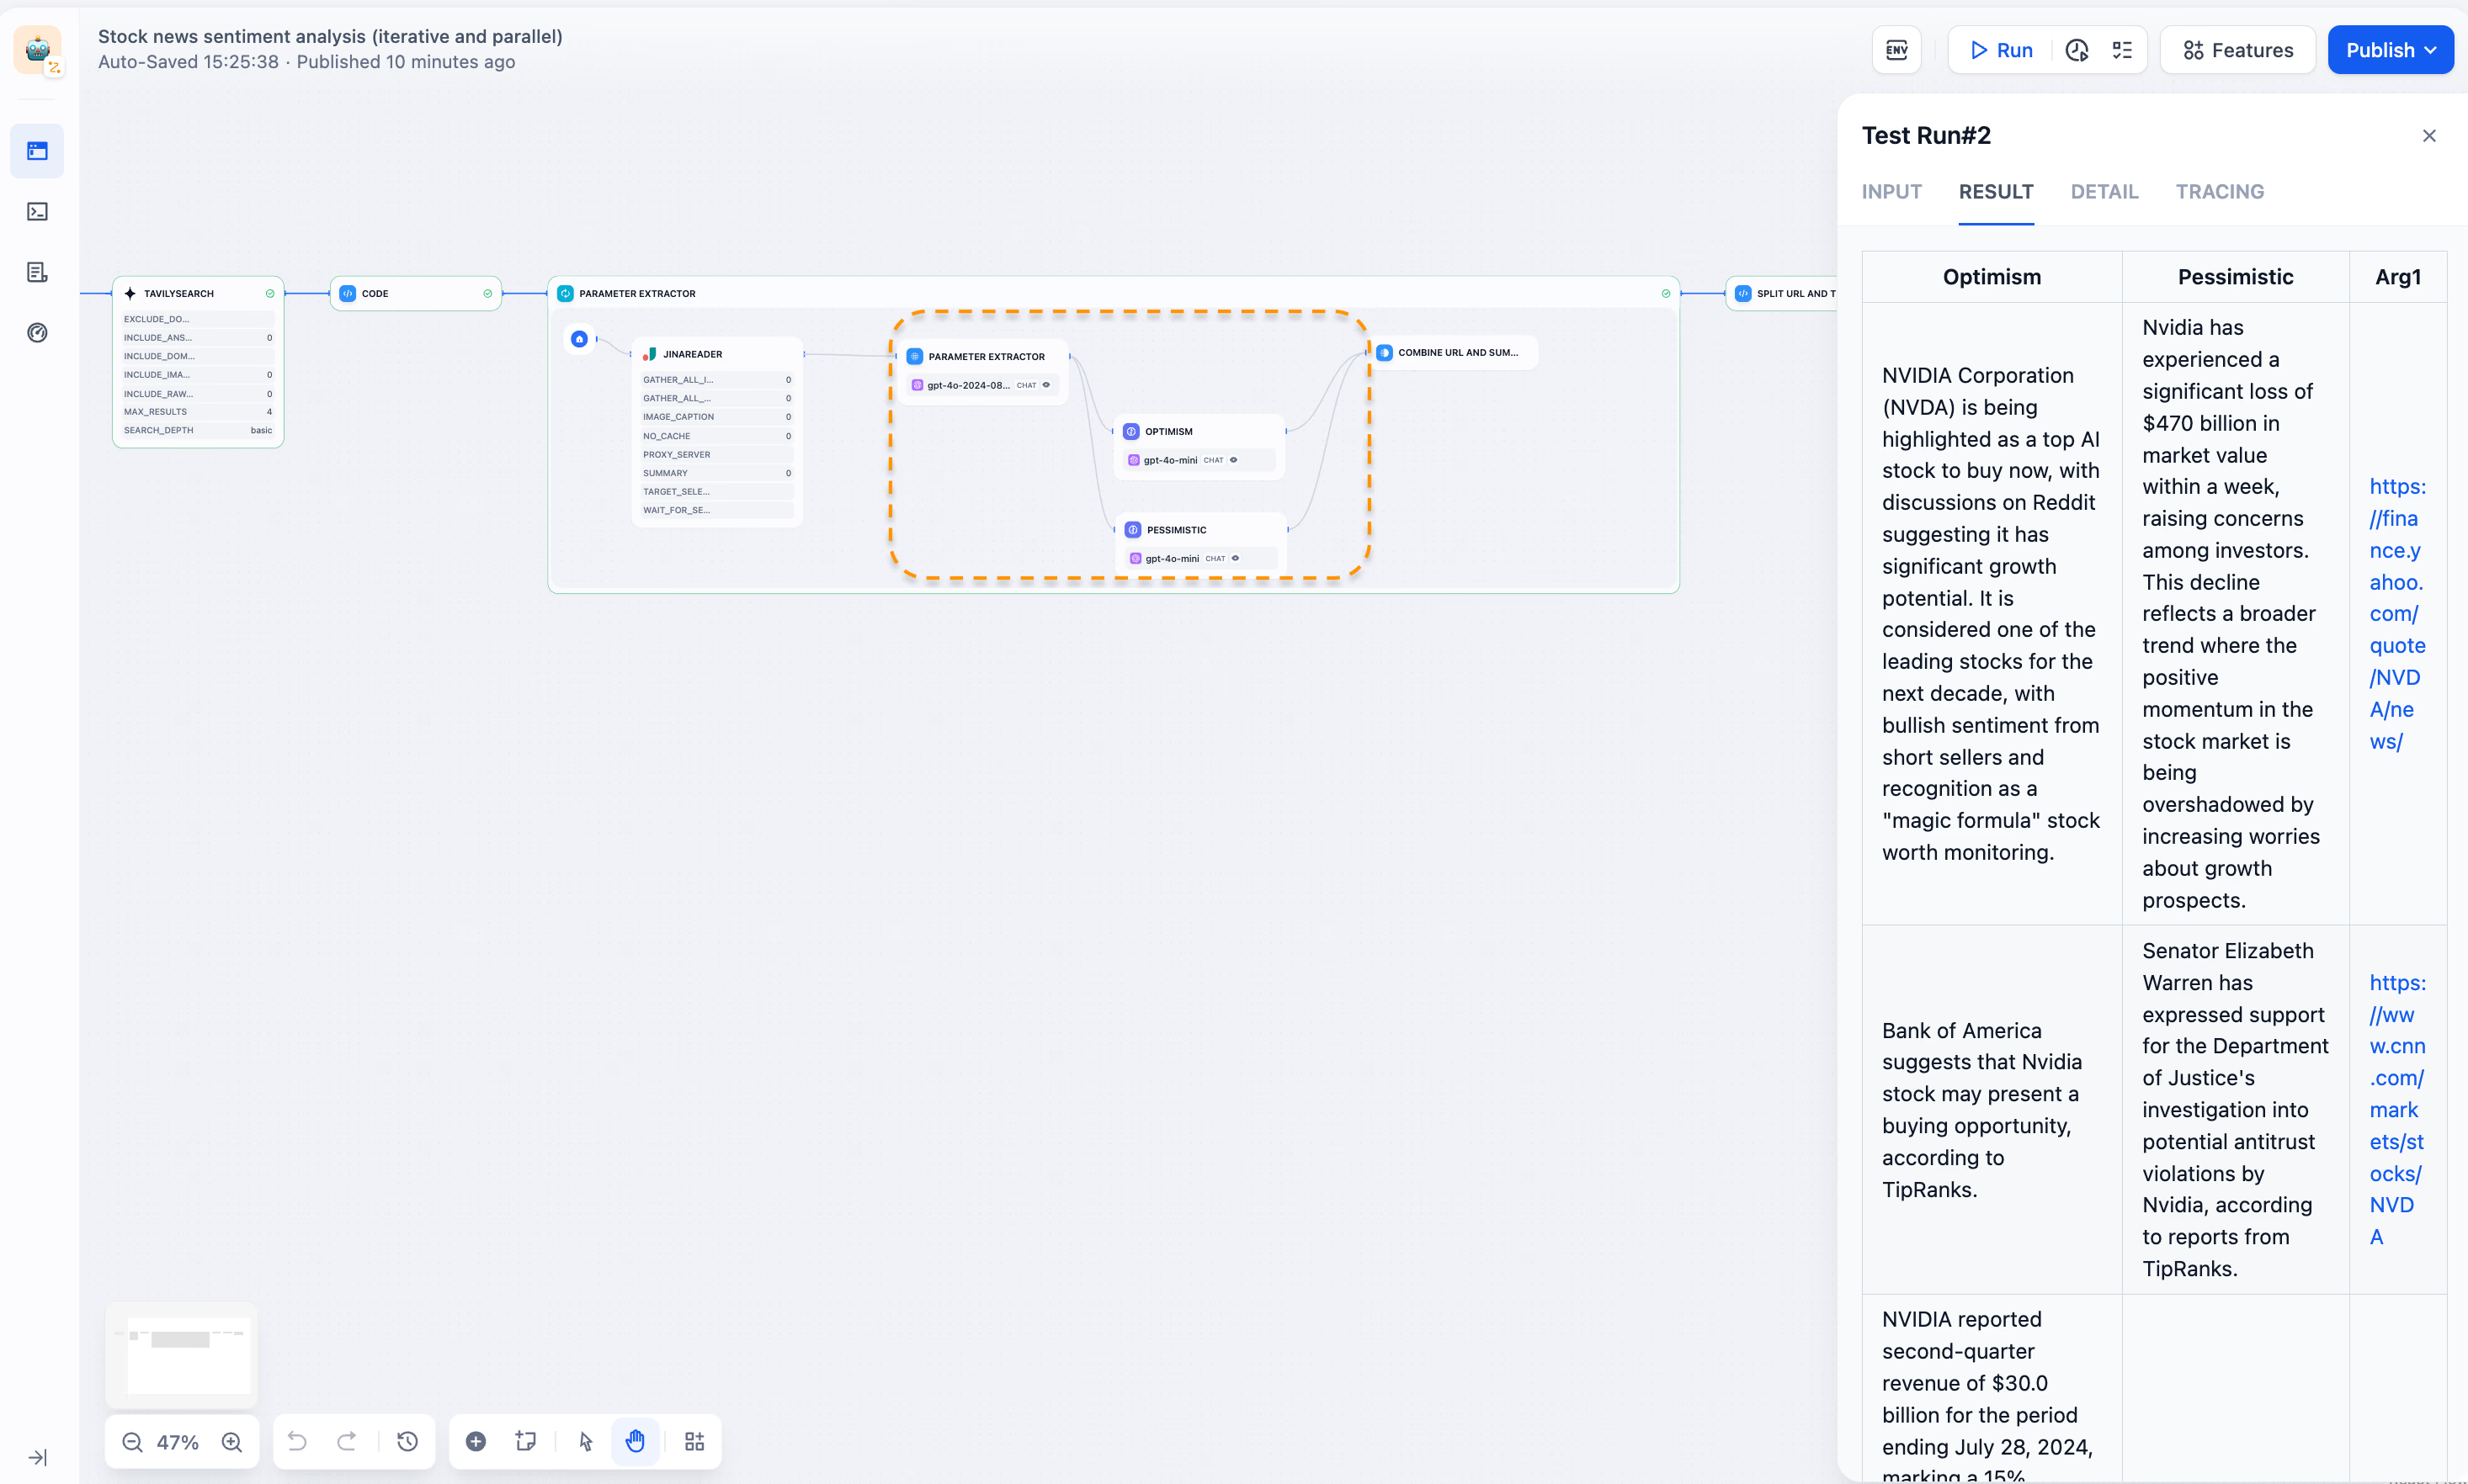Click the organize blocks icon
Image resolution: width=2468 pixels, height=1484 pixels.
coord(694,1441)
